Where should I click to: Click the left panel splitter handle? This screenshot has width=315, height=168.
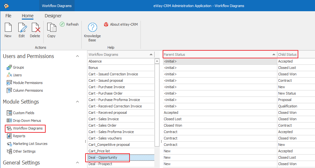click(x=85, y=141)
